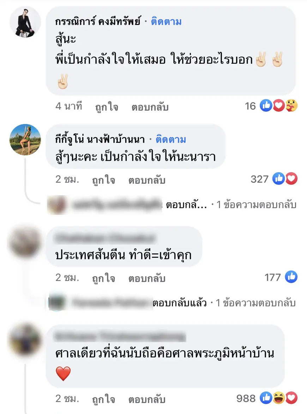Click the heart reaction icon next to the 327 count

coord(291,179)
